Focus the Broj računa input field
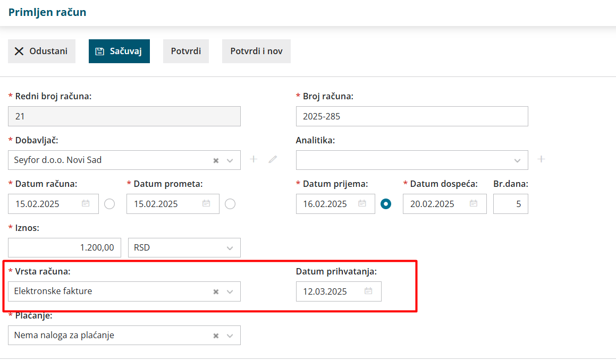616x361 pixels. [x=412, y=116]
